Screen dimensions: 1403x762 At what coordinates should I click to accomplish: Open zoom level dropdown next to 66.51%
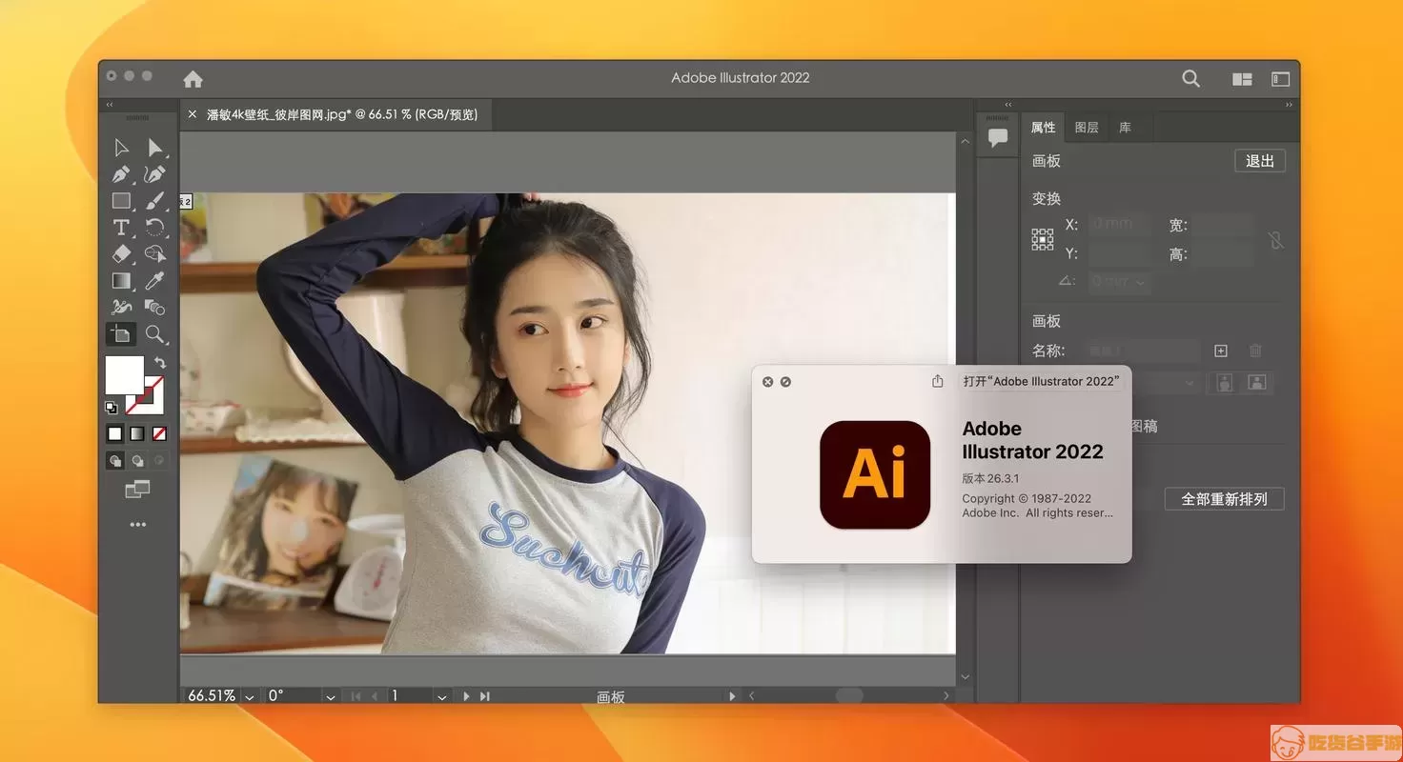(250, 697)
